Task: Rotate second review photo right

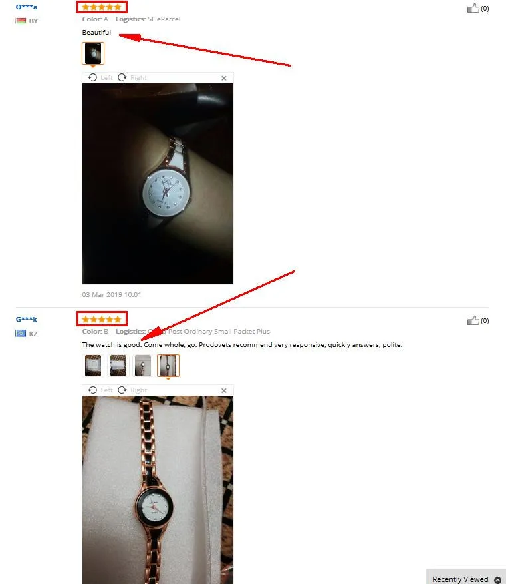Action: [132, 390]
